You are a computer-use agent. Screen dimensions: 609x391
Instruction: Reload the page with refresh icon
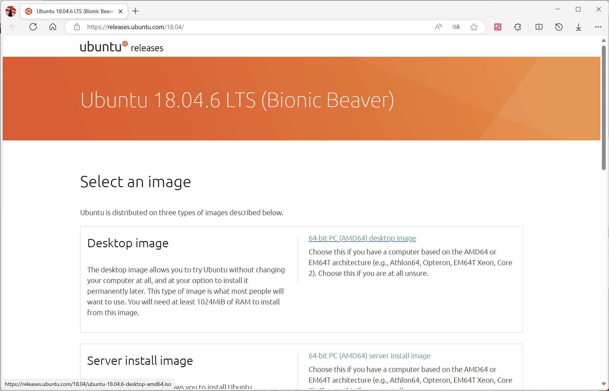click(33, 27)
